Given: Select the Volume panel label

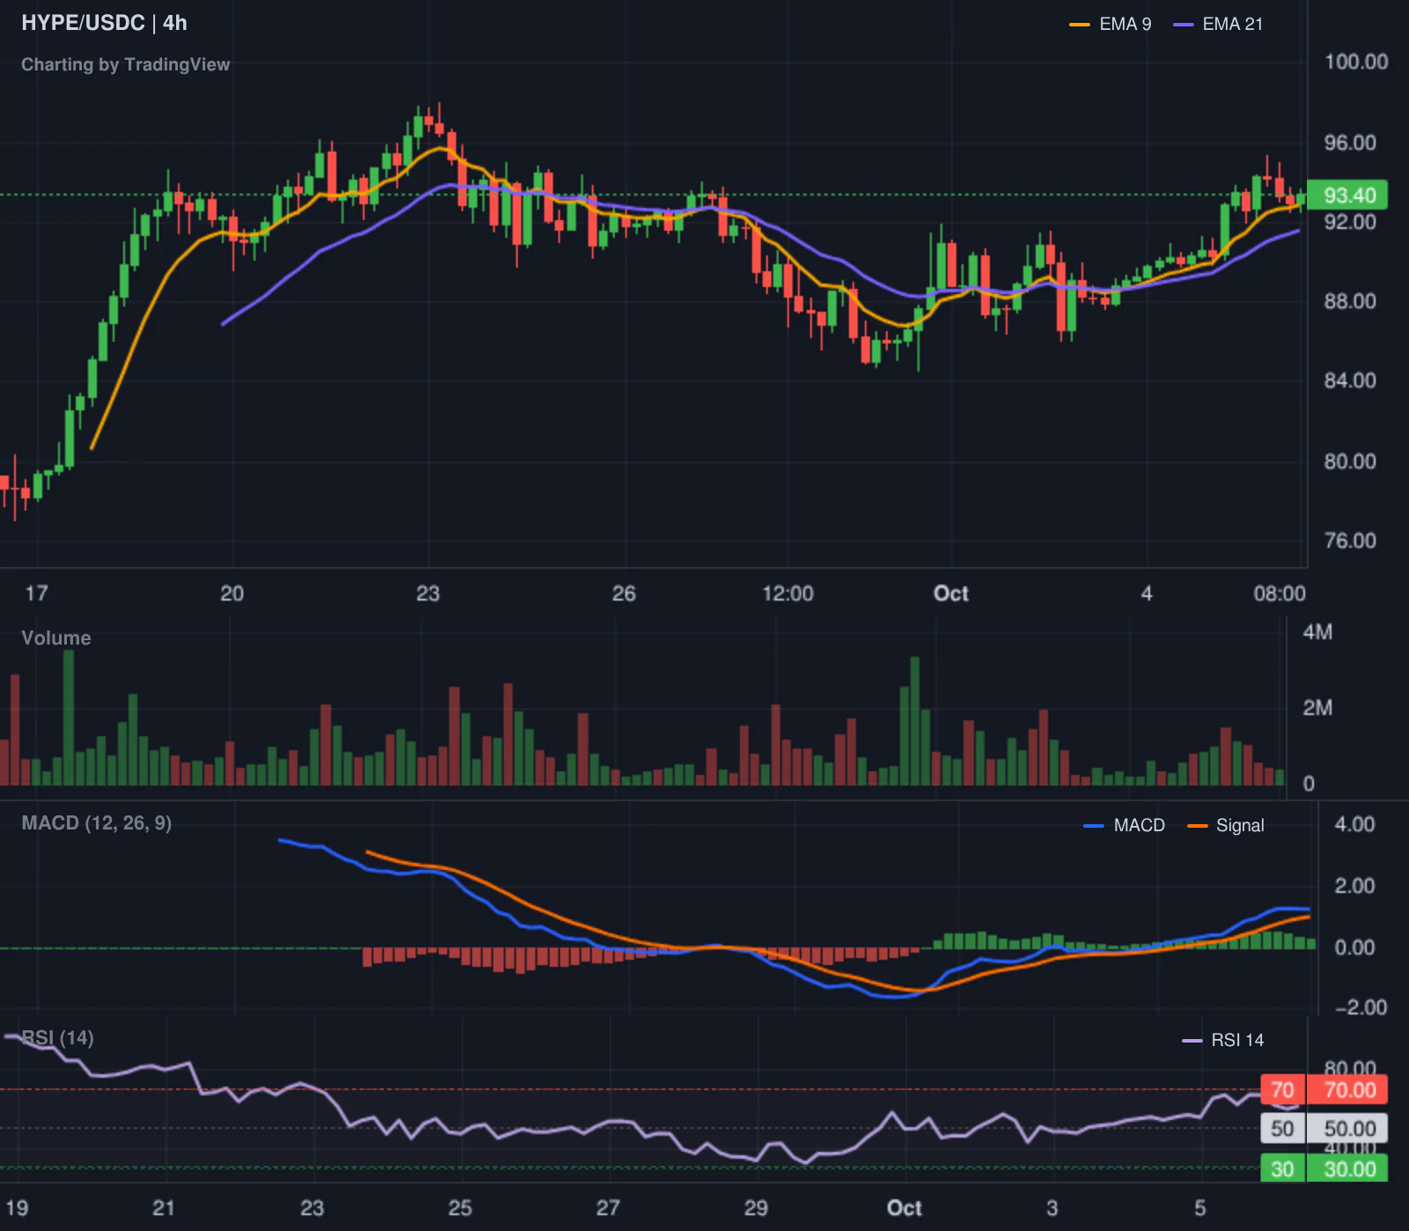Looking at the screenshot, I should pyautogui.click(x=56, y=638).
